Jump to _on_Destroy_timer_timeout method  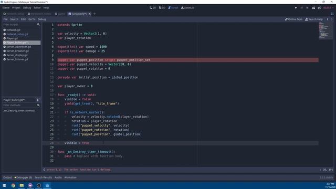(x=19, y=111)
